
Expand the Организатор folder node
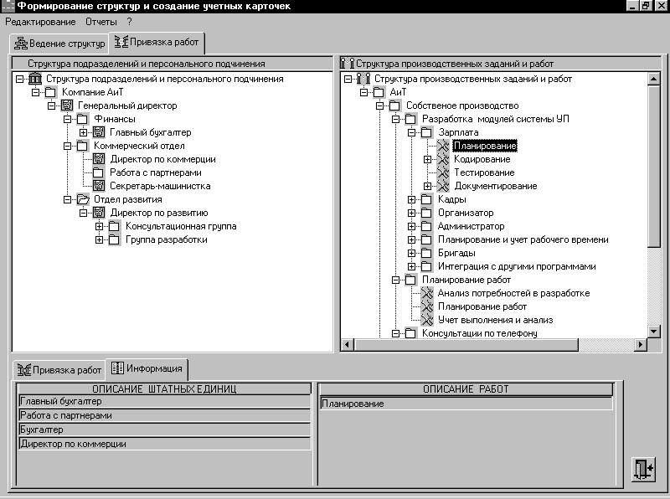point(411,213)
